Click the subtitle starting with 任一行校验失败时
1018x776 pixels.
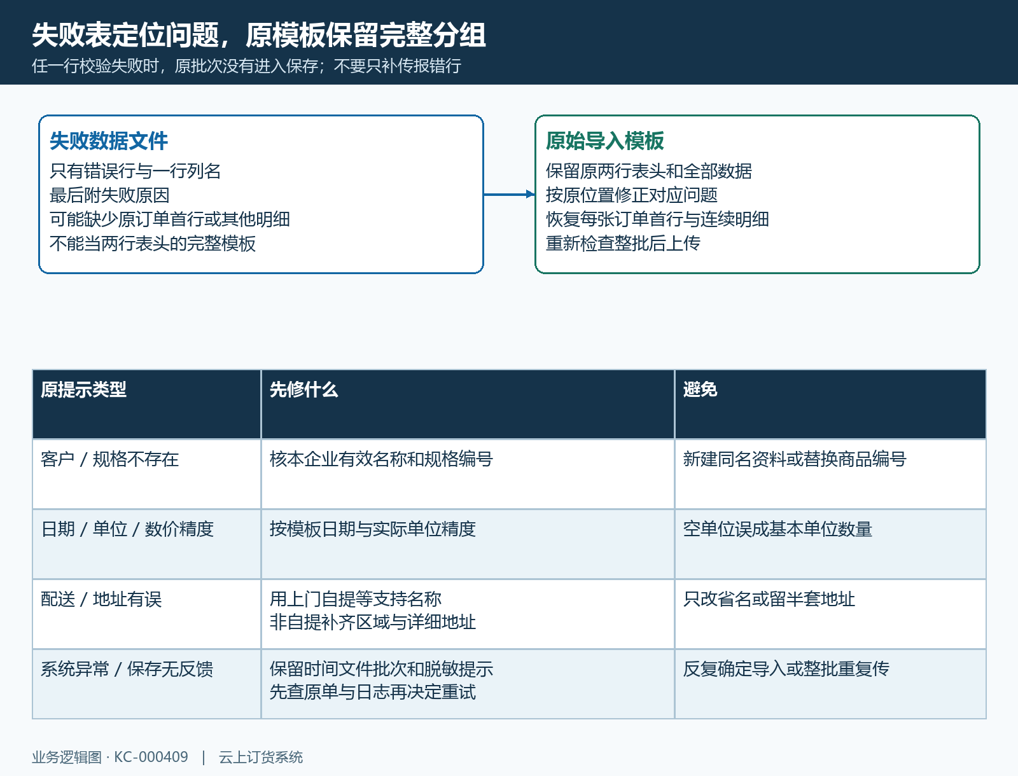coord(246,66)
